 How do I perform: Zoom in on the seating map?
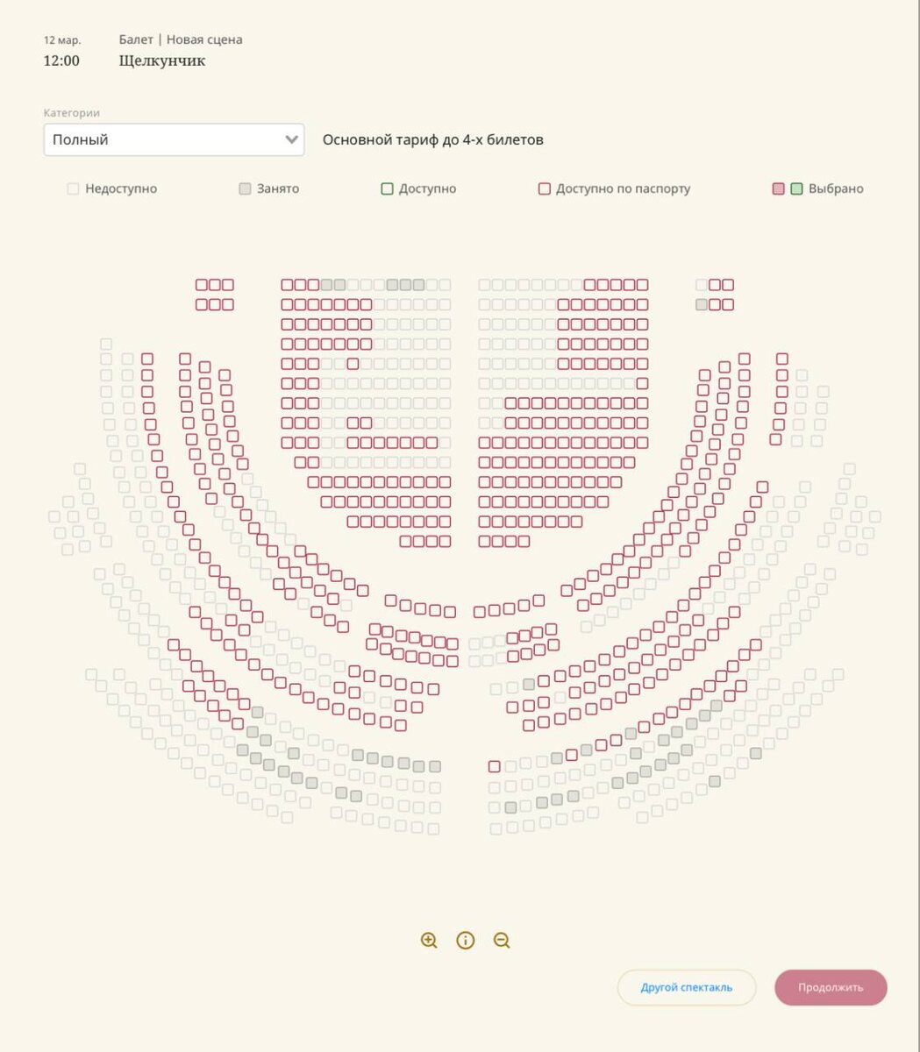[429, 941]
